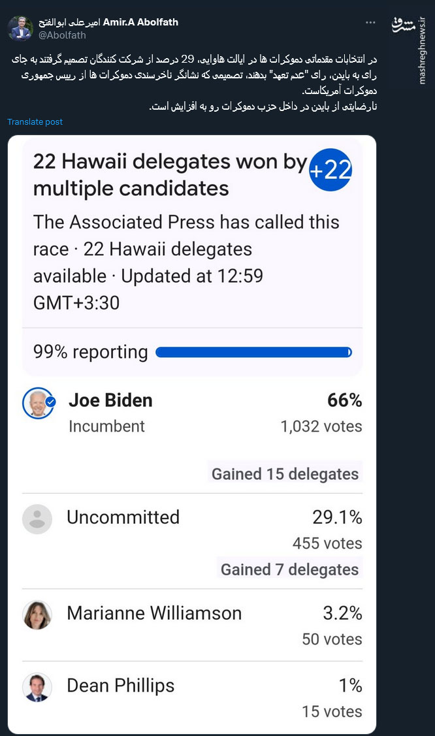
Task: Select the Uncommitted result name
Action: pos(123,517)
